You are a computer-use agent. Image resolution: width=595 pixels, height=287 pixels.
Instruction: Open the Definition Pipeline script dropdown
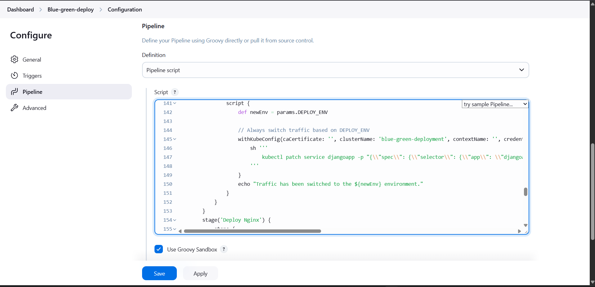pyautogui.click(x=335, y=70)
